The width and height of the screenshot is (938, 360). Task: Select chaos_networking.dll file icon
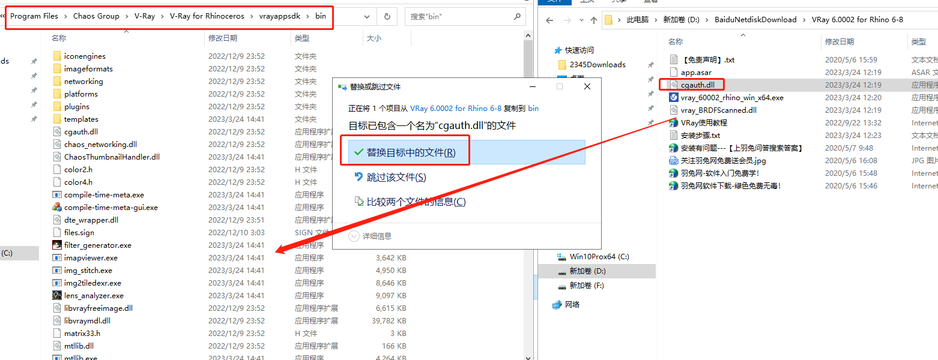coord(57,144)
